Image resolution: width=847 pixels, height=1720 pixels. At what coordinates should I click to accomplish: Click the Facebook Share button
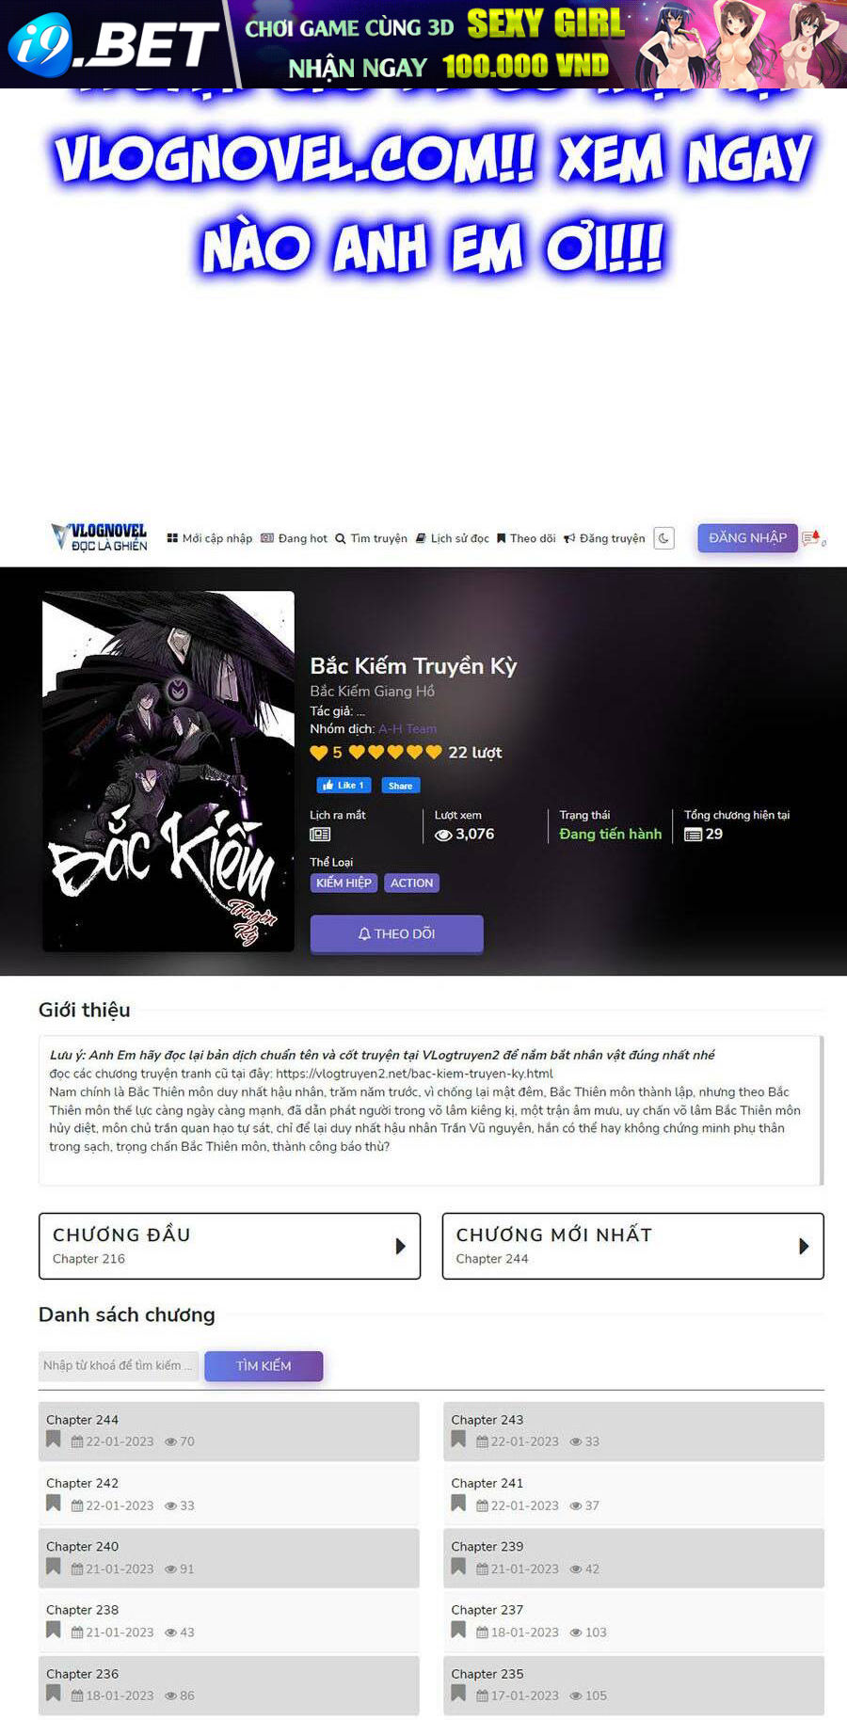pos(400,785)
